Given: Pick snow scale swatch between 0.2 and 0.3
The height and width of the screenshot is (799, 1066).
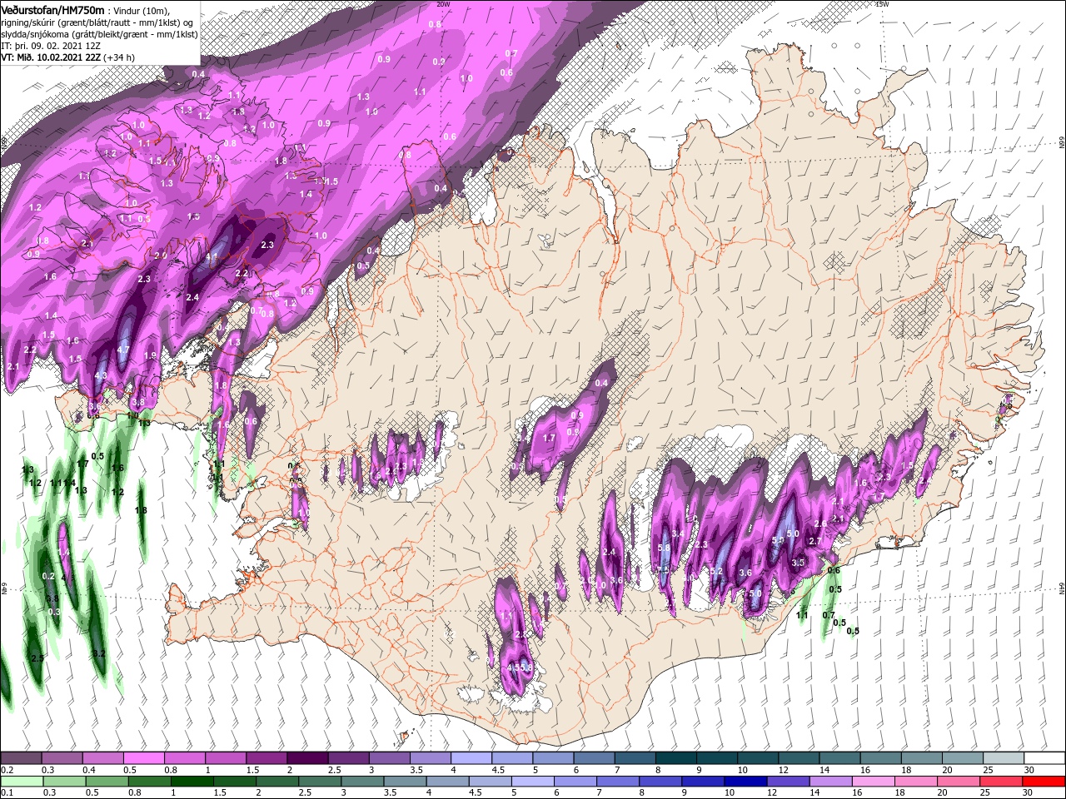Looking at the screenshot, I should [21, 758].
